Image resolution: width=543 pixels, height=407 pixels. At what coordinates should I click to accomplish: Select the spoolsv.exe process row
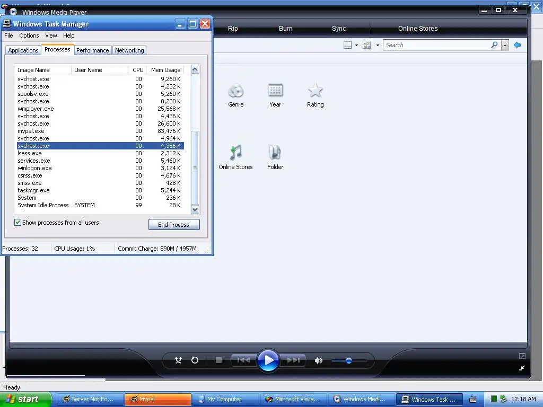click(100, 94)
